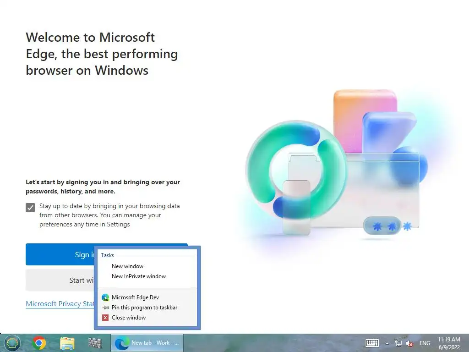Launch Google Chrome from the taskbar

point(39,343)
